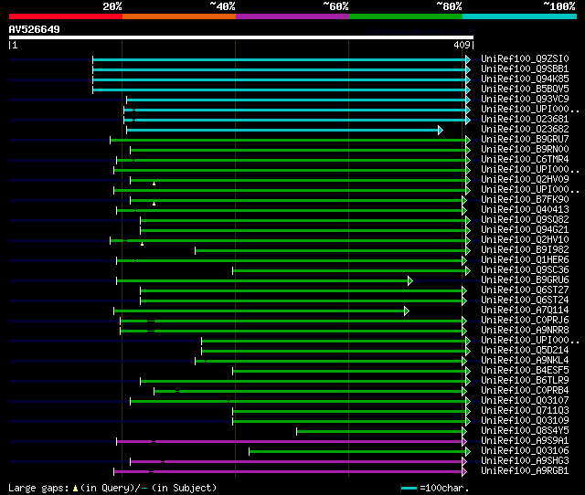Select the UniRef100_Q711Q3 hit label

[x=525, y=411]
